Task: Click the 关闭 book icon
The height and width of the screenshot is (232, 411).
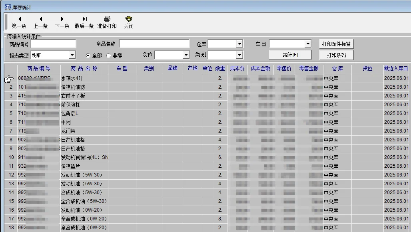Action: tap(128, 19)
